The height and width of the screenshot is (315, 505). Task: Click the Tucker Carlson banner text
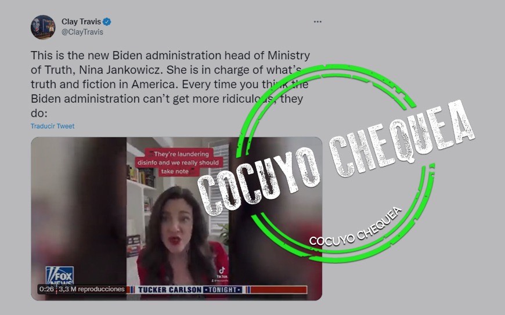[x=169, y=289]
